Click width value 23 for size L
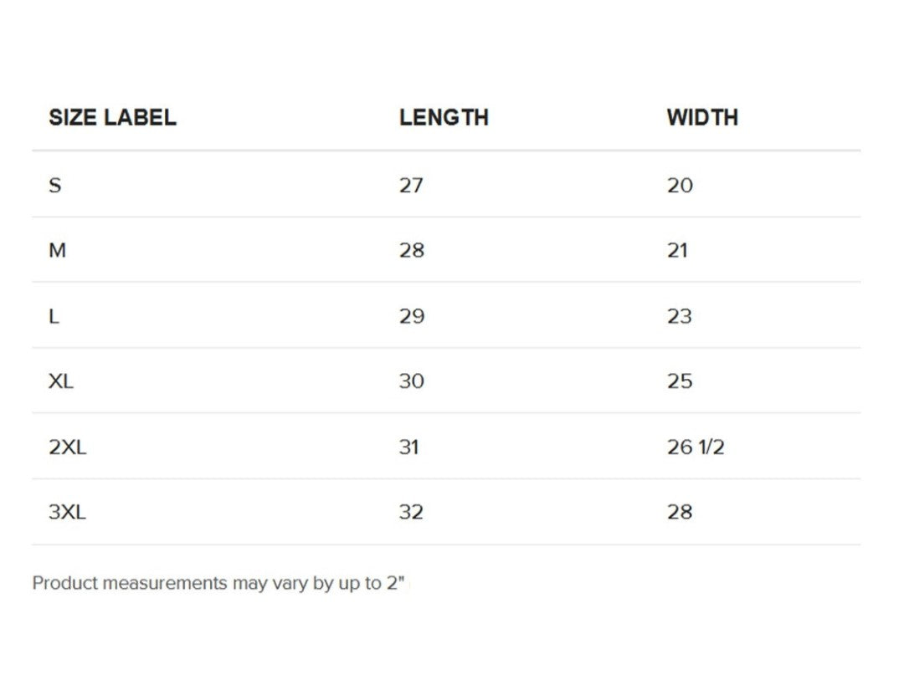This screenshot has width=904, height=695. 680,316
